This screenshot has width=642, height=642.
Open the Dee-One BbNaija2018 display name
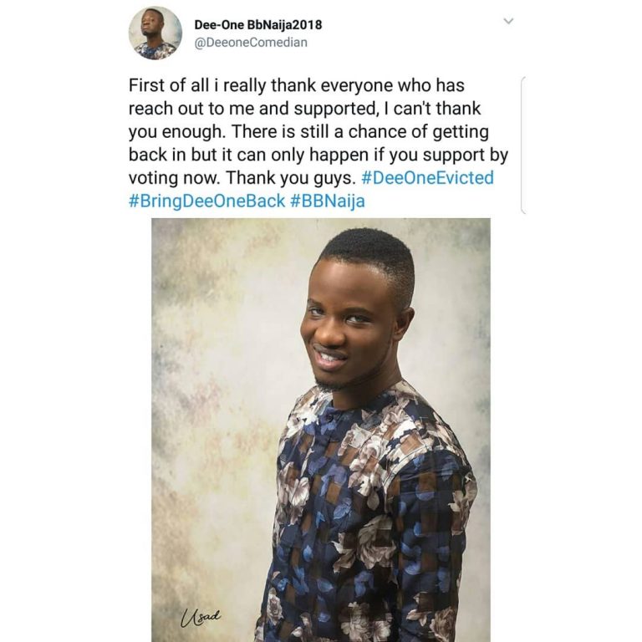(257, 24)
